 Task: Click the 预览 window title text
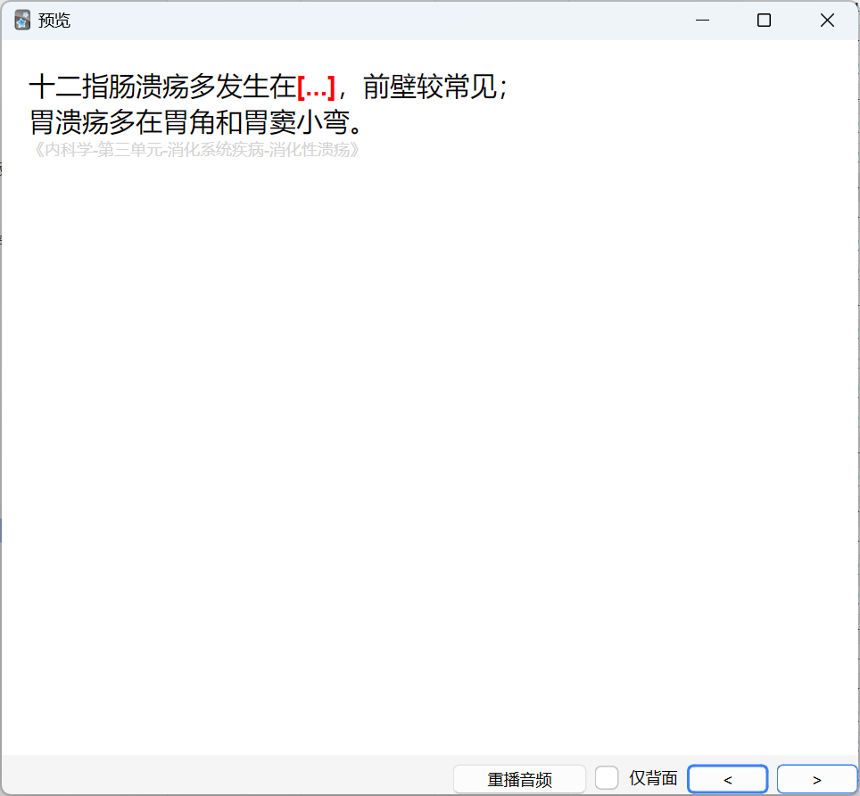tap(54, 21)
